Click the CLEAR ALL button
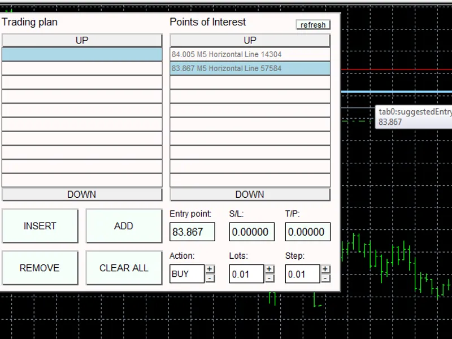452x339 pixels. [124, 268]
